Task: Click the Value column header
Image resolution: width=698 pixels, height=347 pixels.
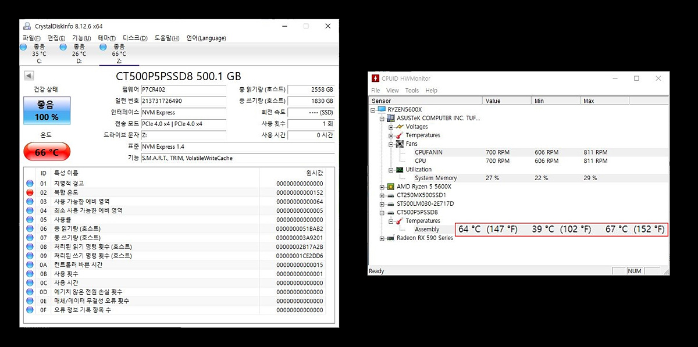Action: [507, 101]
